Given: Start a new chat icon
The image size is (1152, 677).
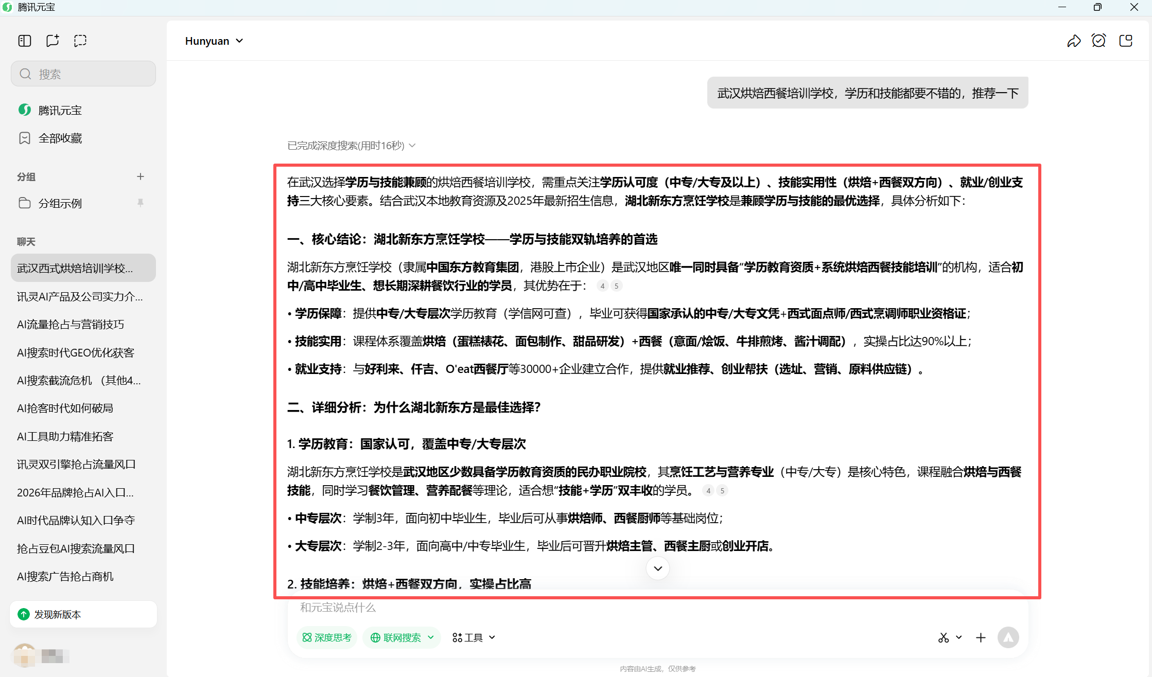Looking at the screenshot, I should click(x=53, y=41).
